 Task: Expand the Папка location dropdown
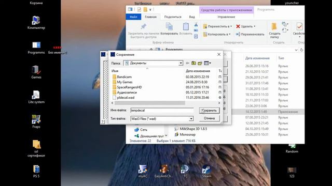(x=181, y=63)
